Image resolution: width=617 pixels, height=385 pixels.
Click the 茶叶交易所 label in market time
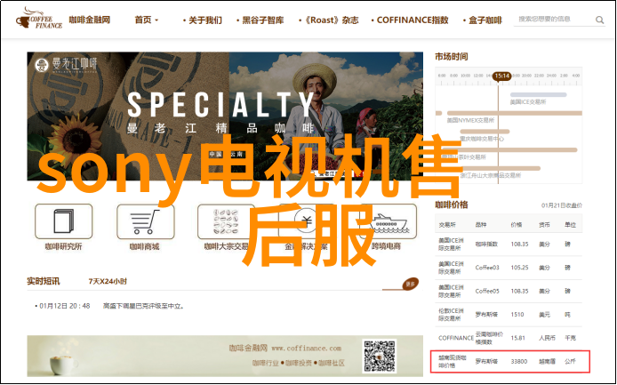[466, 157]
